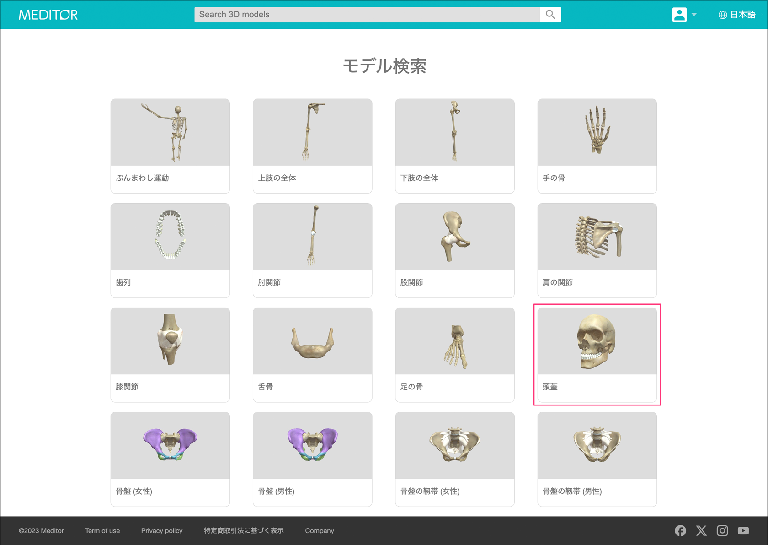The width and height of the screenshot is (768, 545).
Task: Click the search magnifier icon
Action: tap(550, 15)
